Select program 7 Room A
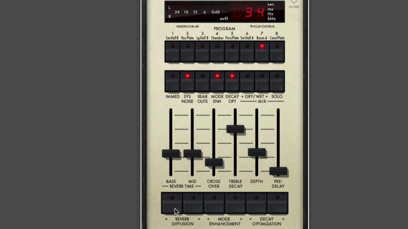 coord(262,52)
